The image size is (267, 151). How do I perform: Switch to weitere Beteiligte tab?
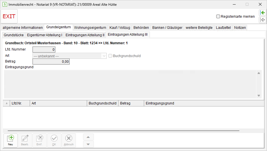199,28
